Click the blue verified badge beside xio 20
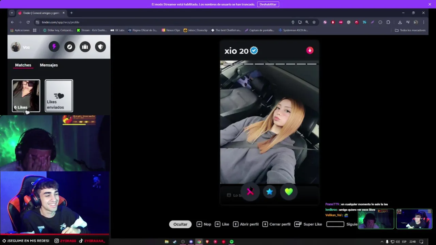Image resolution: width=436 pixels, height=245 pixels. (254, 51)
